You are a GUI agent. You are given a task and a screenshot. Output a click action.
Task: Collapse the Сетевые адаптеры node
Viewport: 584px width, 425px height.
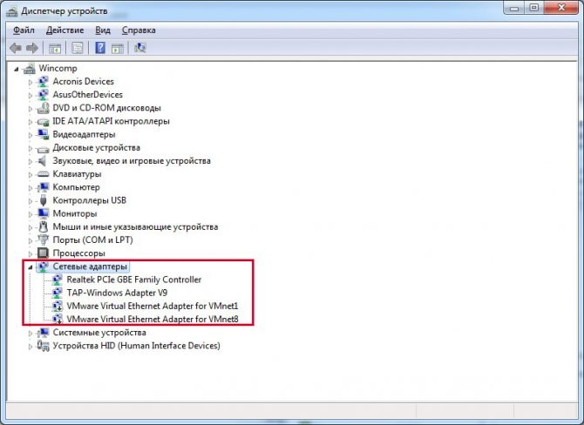(31, 267)
